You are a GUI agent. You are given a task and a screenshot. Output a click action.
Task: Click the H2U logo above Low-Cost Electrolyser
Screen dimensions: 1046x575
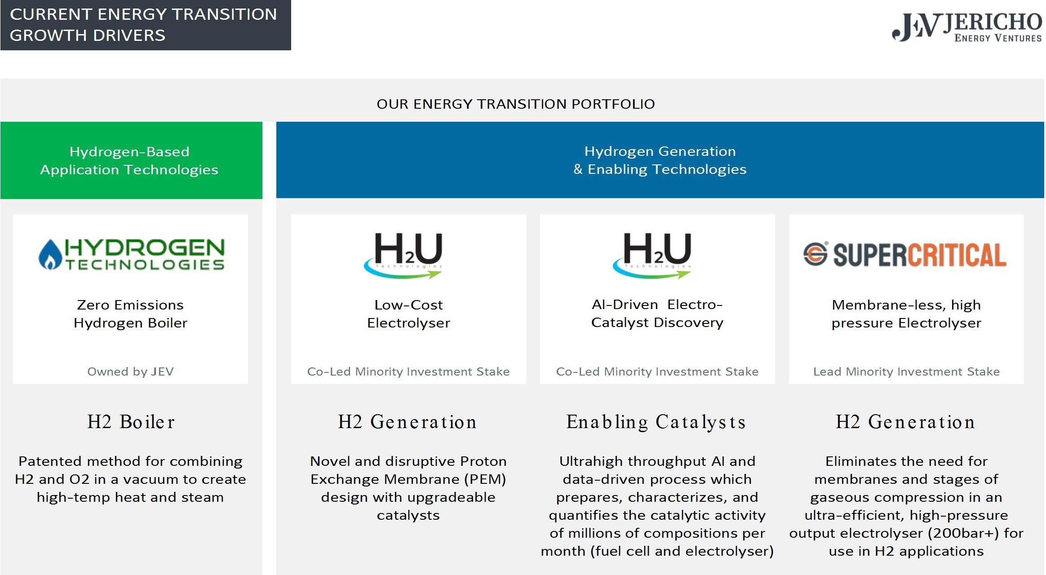pos(403,256)
